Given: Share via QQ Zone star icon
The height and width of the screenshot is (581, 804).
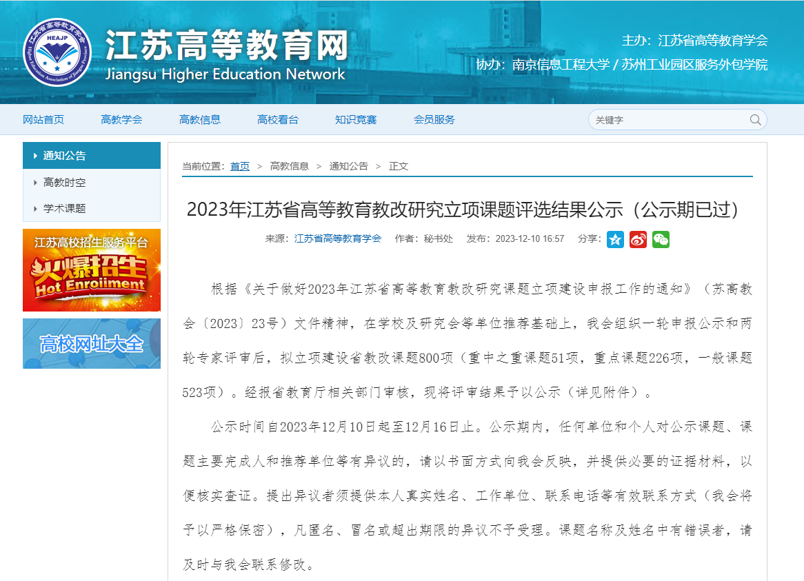Looking at the screenshot, I should click(x=615, y=239).
